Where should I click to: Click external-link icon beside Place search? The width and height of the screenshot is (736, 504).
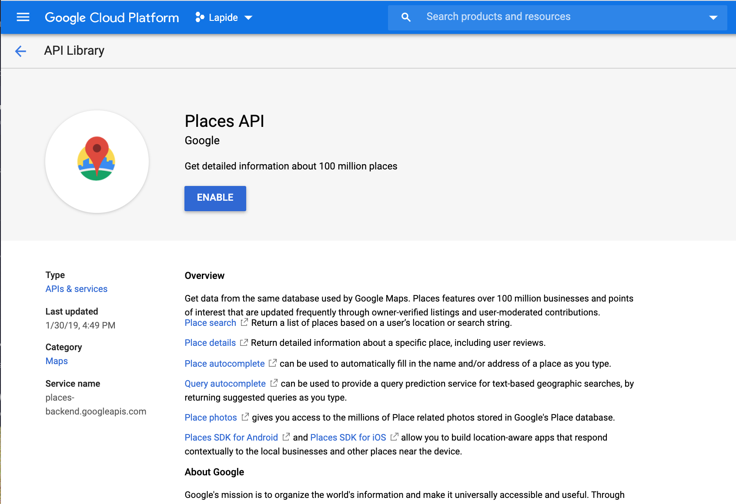[244, 322]
